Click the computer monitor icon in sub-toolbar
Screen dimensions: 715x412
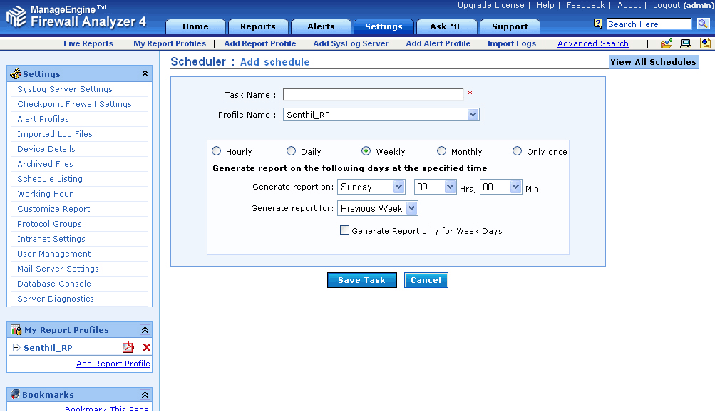click(686, 43)
